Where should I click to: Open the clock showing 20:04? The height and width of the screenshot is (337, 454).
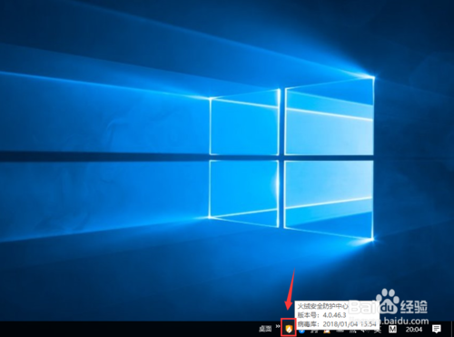[x=414, y=329]
